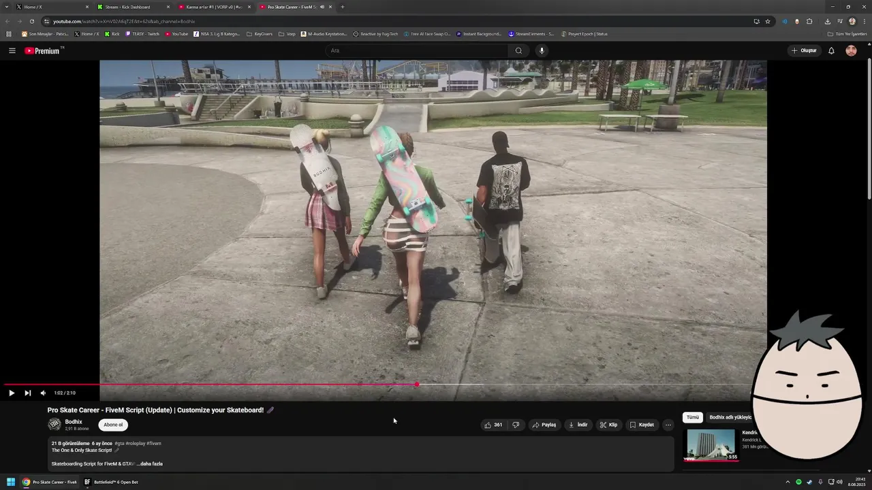
Task: Open the browser extensions puzzle icon
Action: click(809, 21)
